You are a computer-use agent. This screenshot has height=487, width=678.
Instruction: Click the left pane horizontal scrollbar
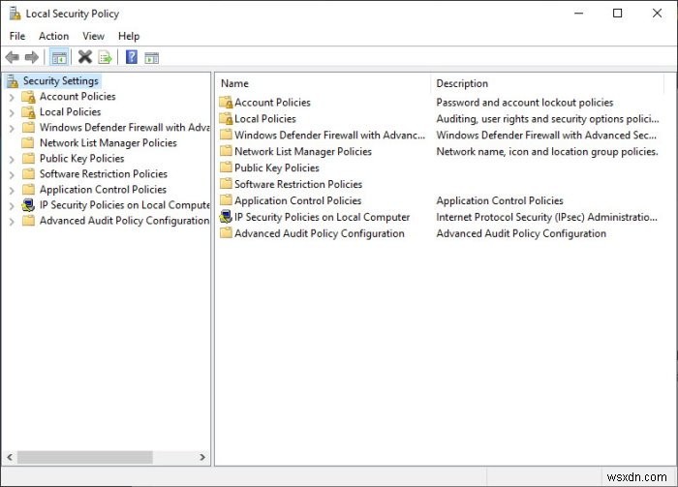[85, 457]
